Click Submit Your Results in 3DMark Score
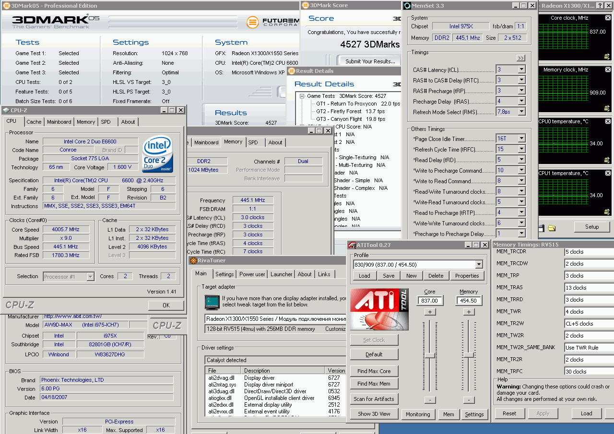This screenshot has width=614, height=434. (x=370, y=61)
